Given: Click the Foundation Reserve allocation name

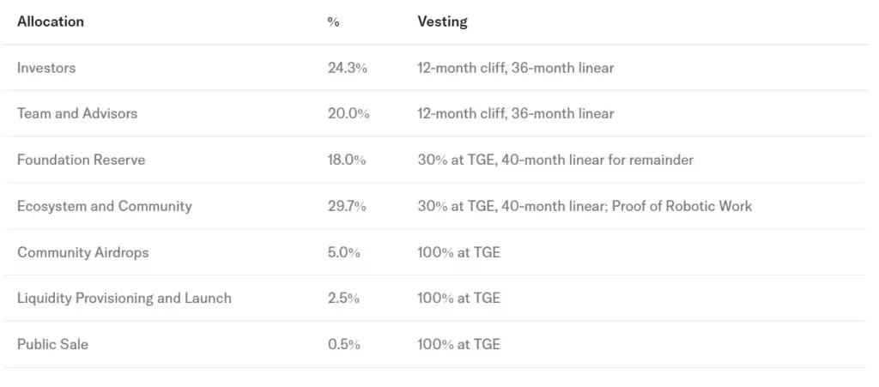Looking at the screenshot, I should click(82, 160).
